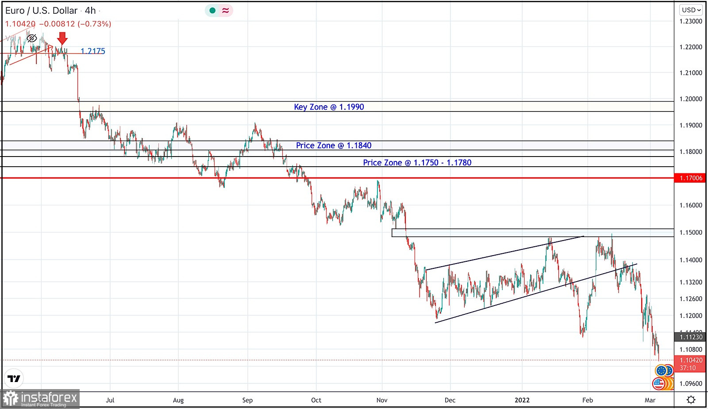Viewport: 708px width, 409px height.
Task: Open chart settings with the gear icon
Action: coord(691,400)
